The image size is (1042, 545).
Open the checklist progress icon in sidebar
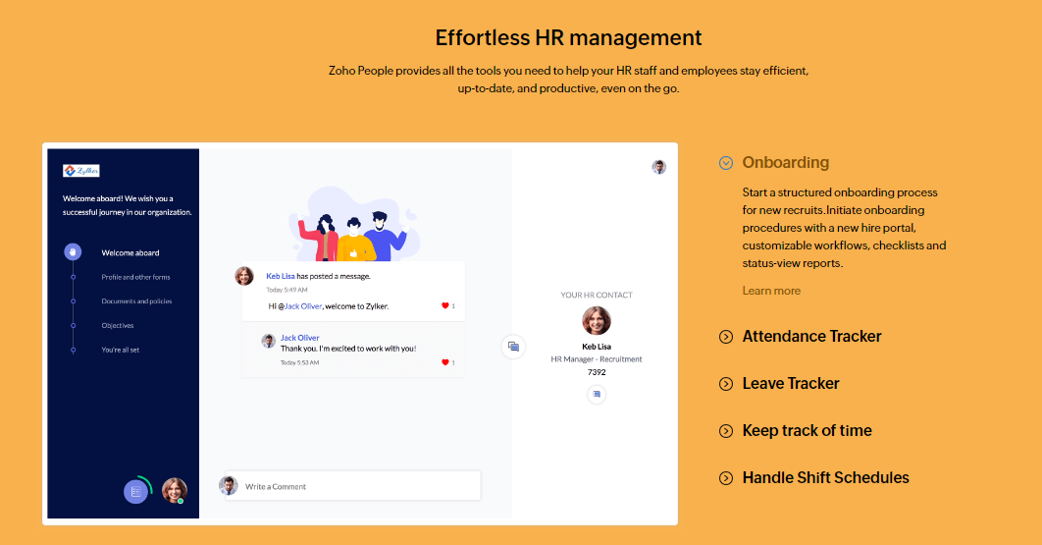point(136,491)
